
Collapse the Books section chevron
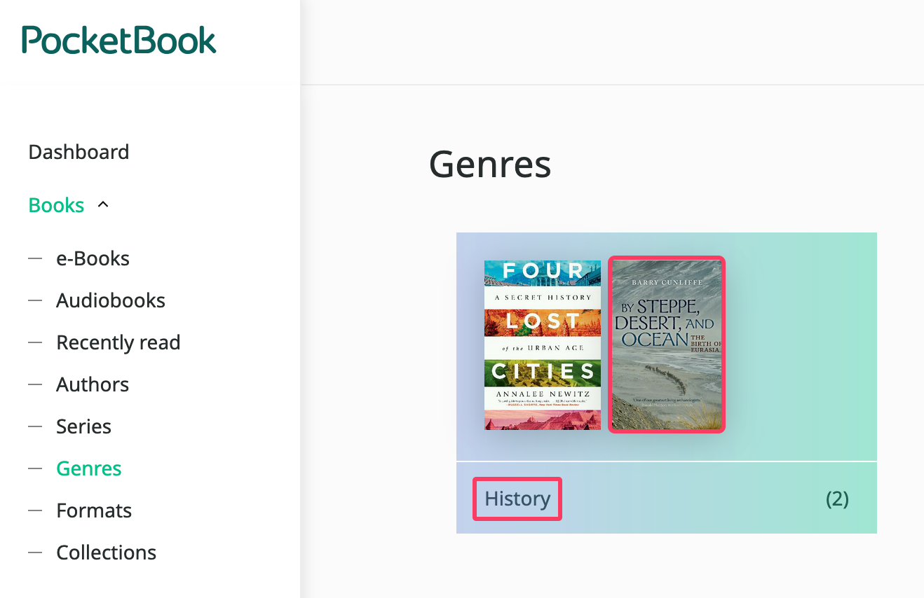point(103,205)
